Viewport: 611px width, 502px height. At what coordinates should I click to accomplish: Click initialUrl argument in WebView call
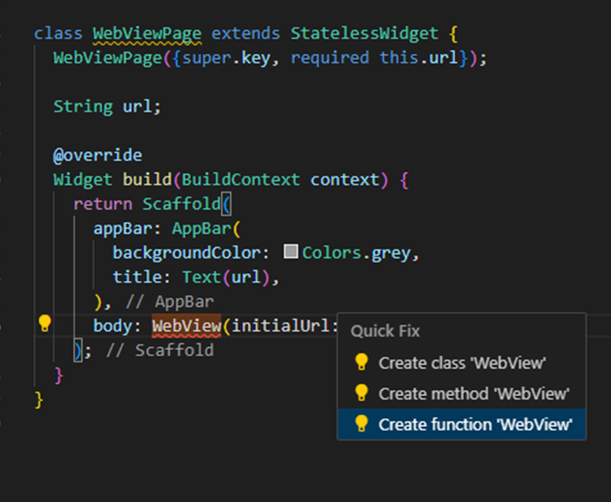[281, 326]
